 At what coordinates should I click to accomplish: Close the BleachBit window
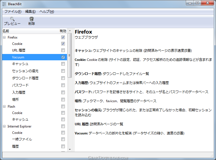(207, 3)
